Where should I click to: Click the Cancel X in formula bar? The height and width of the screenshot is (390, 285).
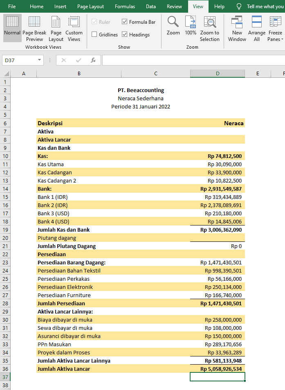tap(64, 60)
